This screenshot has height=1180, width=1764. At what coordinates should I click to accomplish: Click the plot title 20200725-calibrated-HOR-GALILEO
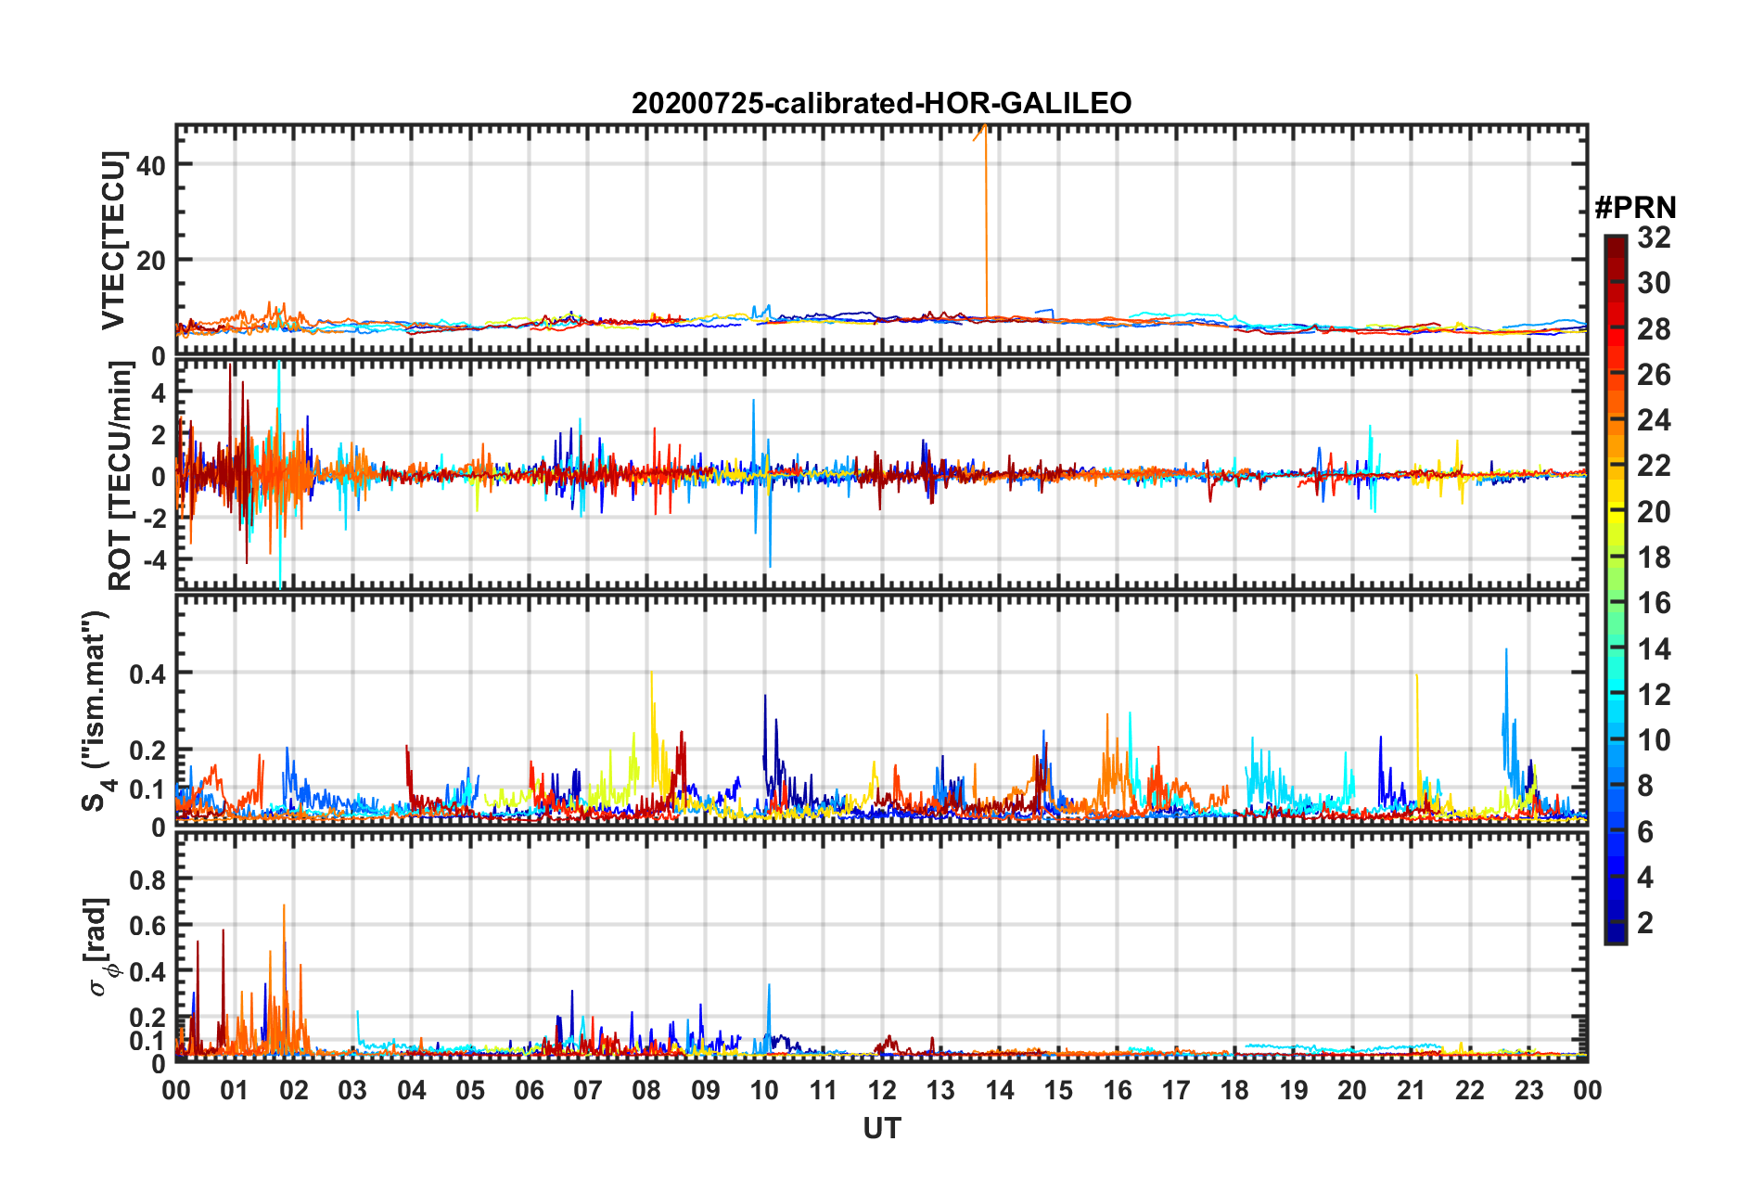[x=881, y=103]
